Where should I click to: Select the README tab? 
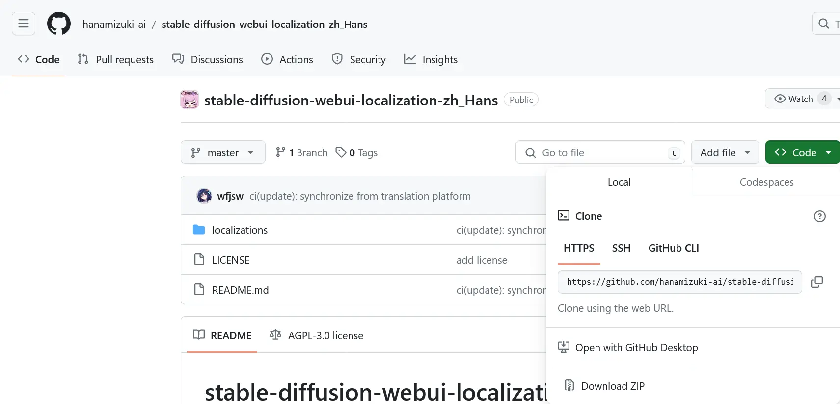tap(222, 335)
